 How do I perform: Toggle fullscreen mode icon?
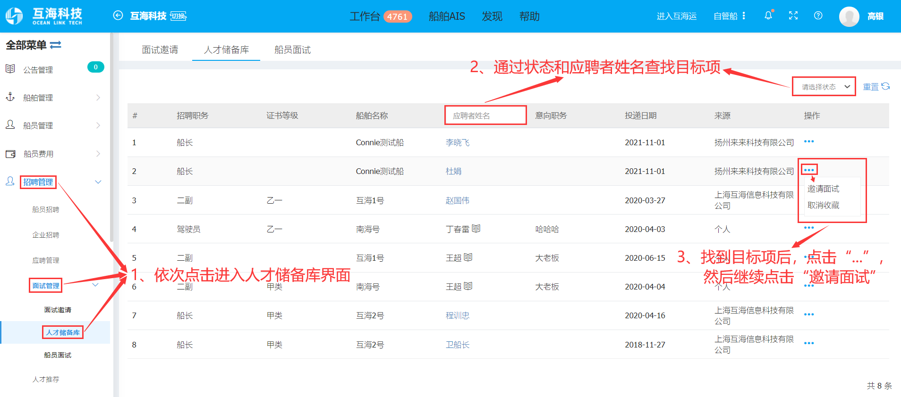tap(793, 16)
